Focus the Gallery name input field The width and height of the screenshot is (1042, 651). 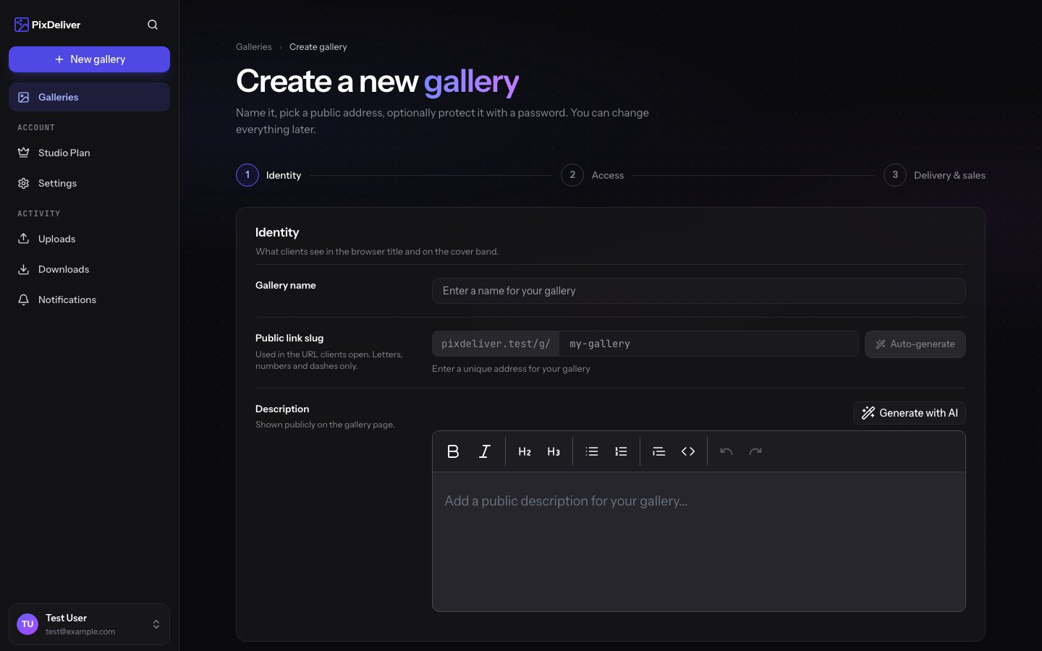(698, 291)
